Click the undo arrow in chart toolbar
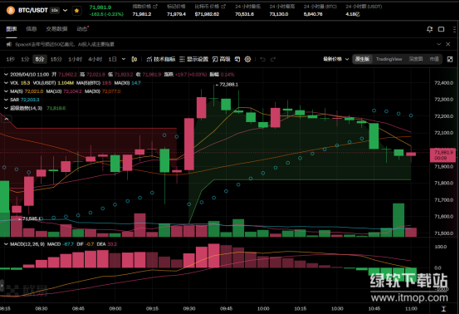Viewport: 460px width, 314px height. pos(262,59)
